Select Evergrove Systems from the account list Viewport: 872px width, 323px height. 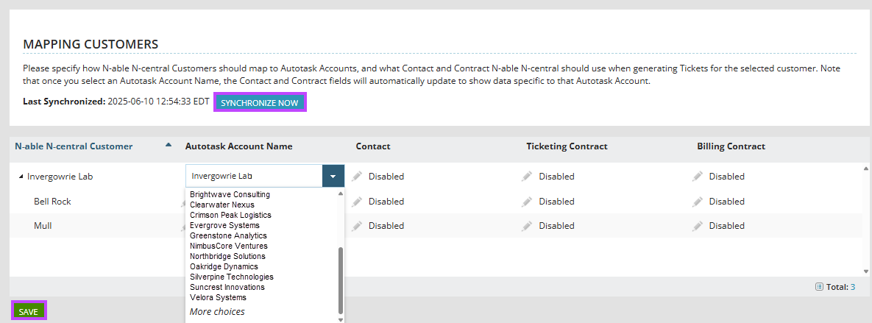tap(224, 225)
